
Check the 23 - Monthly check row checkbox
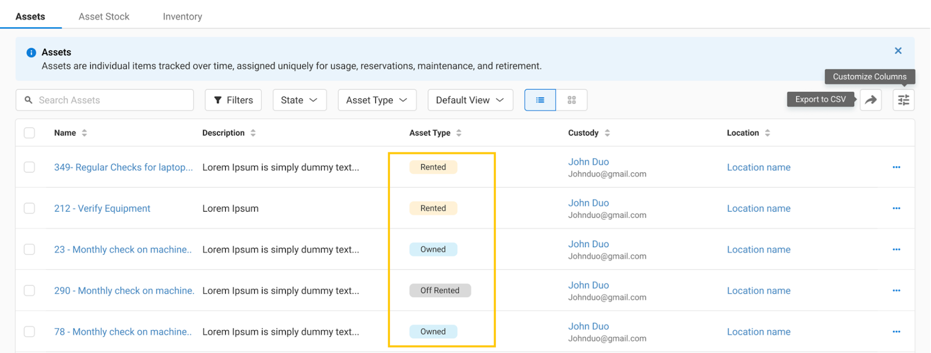pos(29,249)
